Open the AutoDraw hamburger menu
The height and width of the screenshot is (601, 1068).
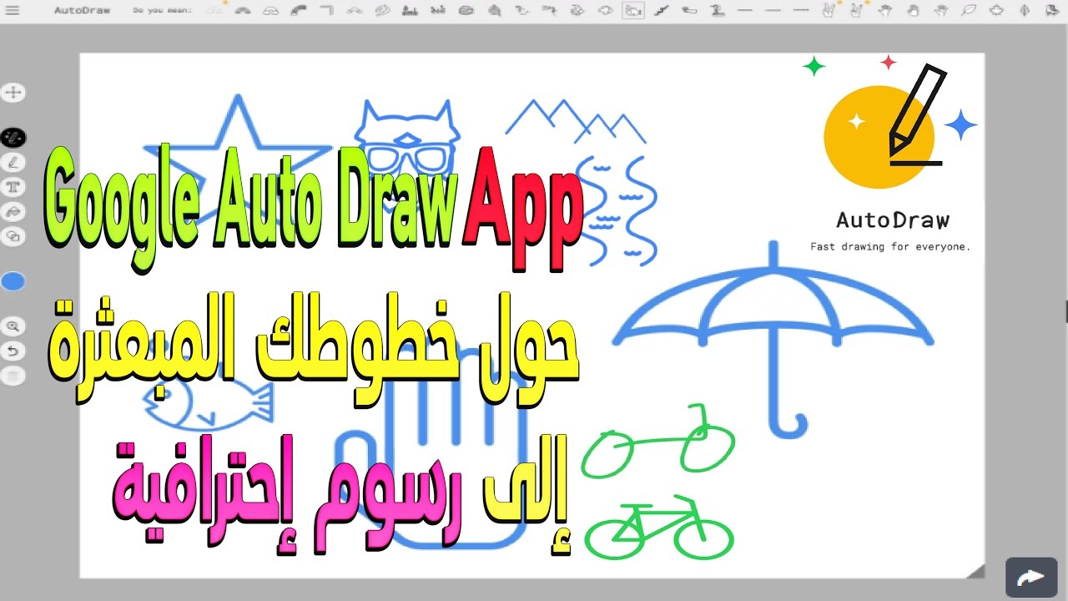(12, 11)
